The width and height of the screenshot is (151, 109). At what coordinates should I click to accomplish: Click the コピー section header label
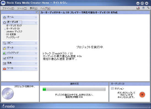(10, 43)
